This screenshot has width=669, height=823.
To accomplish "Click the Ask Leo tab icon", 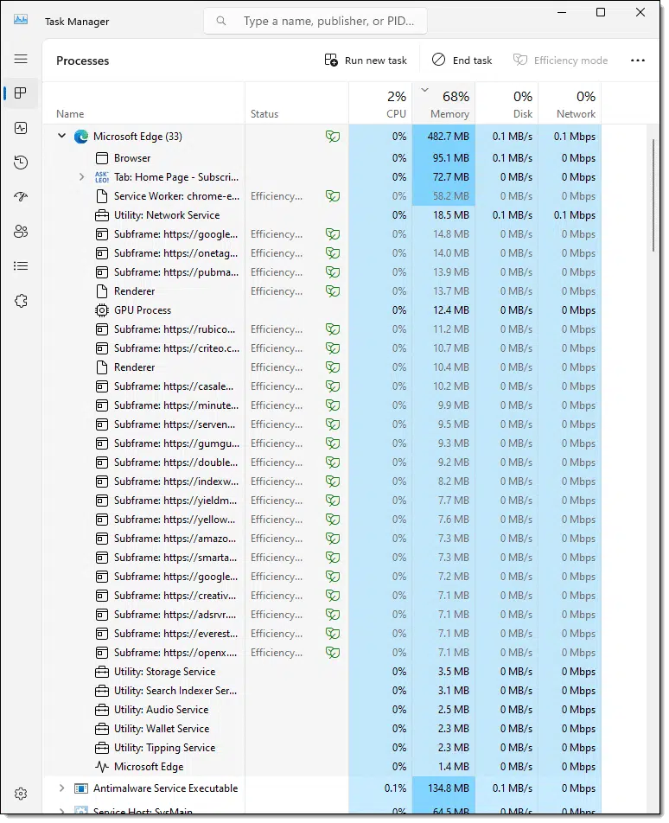I will click(102, 177).
